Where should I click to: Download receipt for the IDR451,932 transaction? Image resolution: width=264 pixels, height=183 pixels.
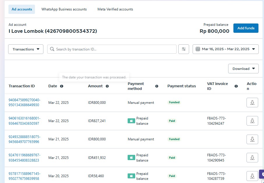point(252,158)
